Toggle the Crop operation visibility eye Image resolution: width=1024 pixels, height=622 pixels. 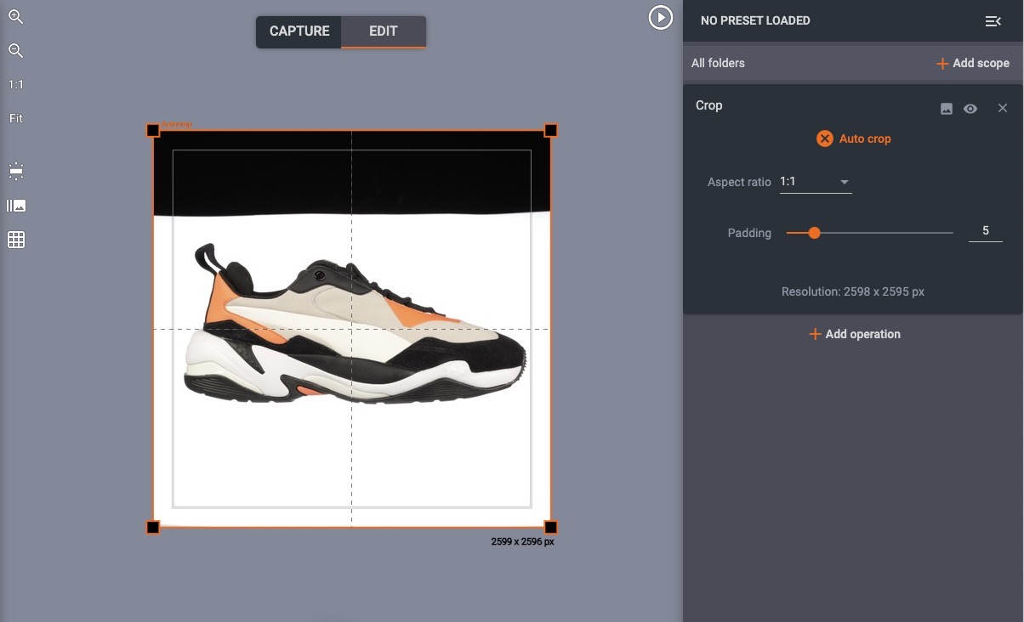(971, 108)
